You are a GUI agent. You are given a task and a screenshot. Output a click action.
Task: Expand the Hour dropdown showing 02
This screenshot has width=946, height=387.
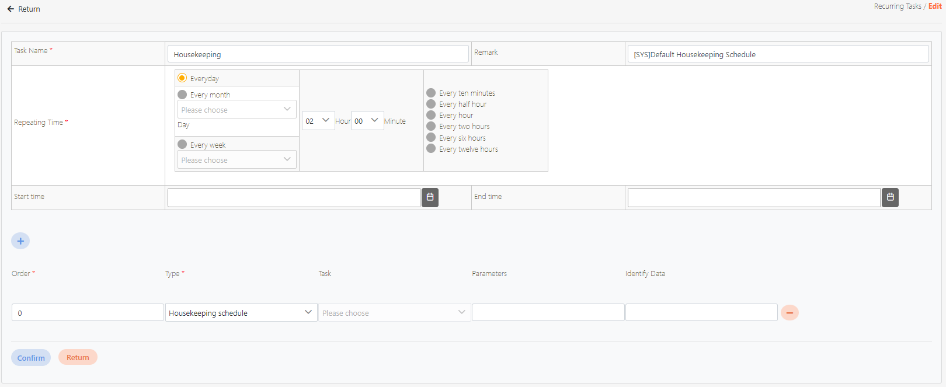pyautogui.click(x=318, y=121)
